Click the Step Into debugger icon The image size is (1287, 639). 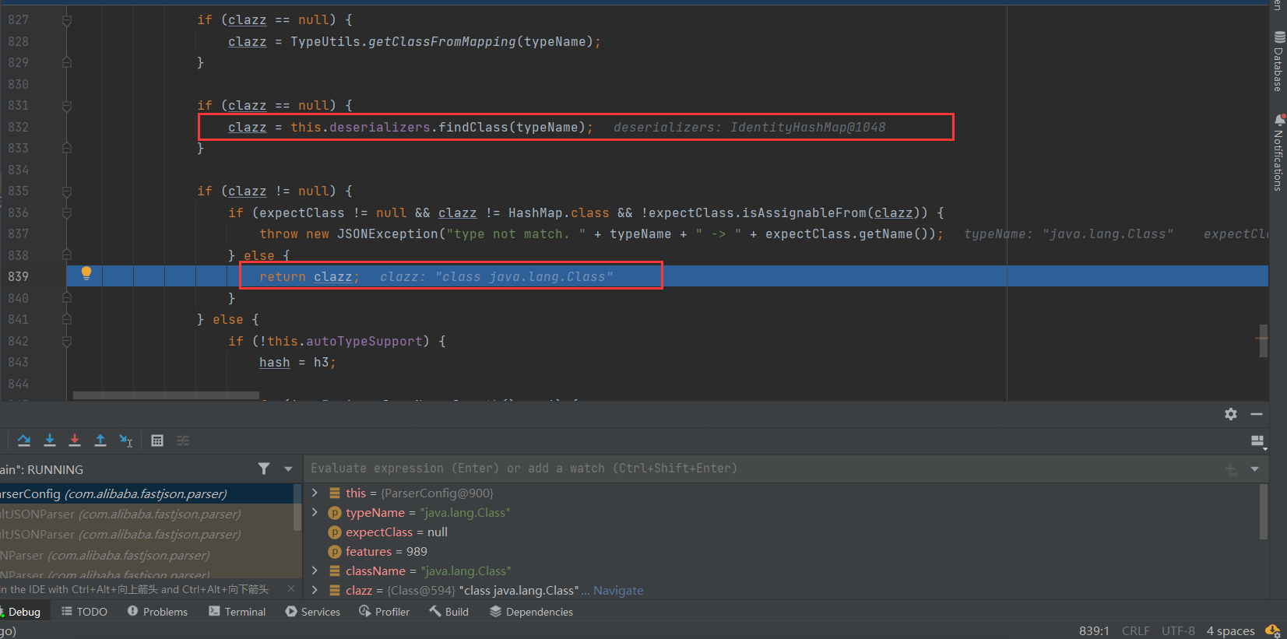tap(50, 441)
